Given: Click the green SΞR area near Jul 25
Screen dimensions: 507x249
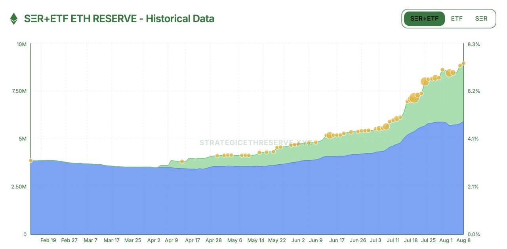Looking at the screenshot, I should point(428,107).
